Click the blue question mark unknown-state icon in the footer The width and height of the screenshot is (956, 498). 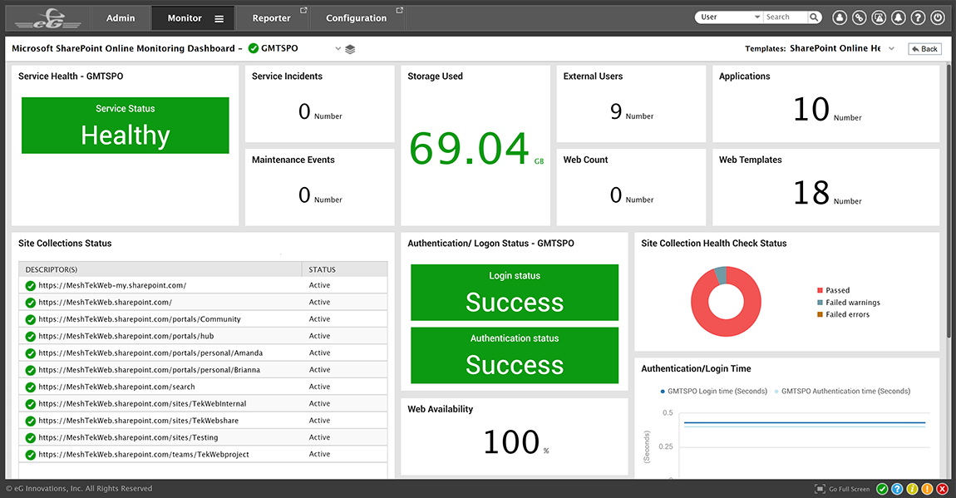click(897, 489)
